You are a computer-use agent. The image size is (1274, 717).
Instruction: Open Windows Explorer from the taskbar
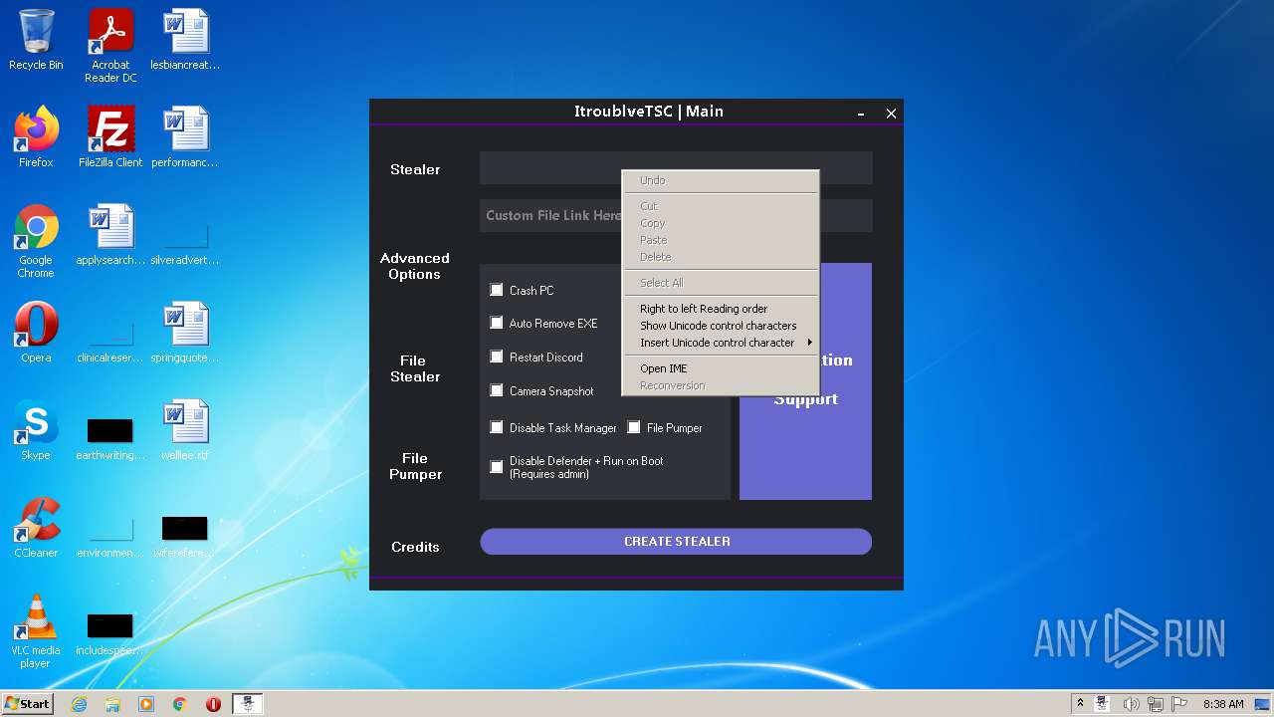click(x=112, y=704)
